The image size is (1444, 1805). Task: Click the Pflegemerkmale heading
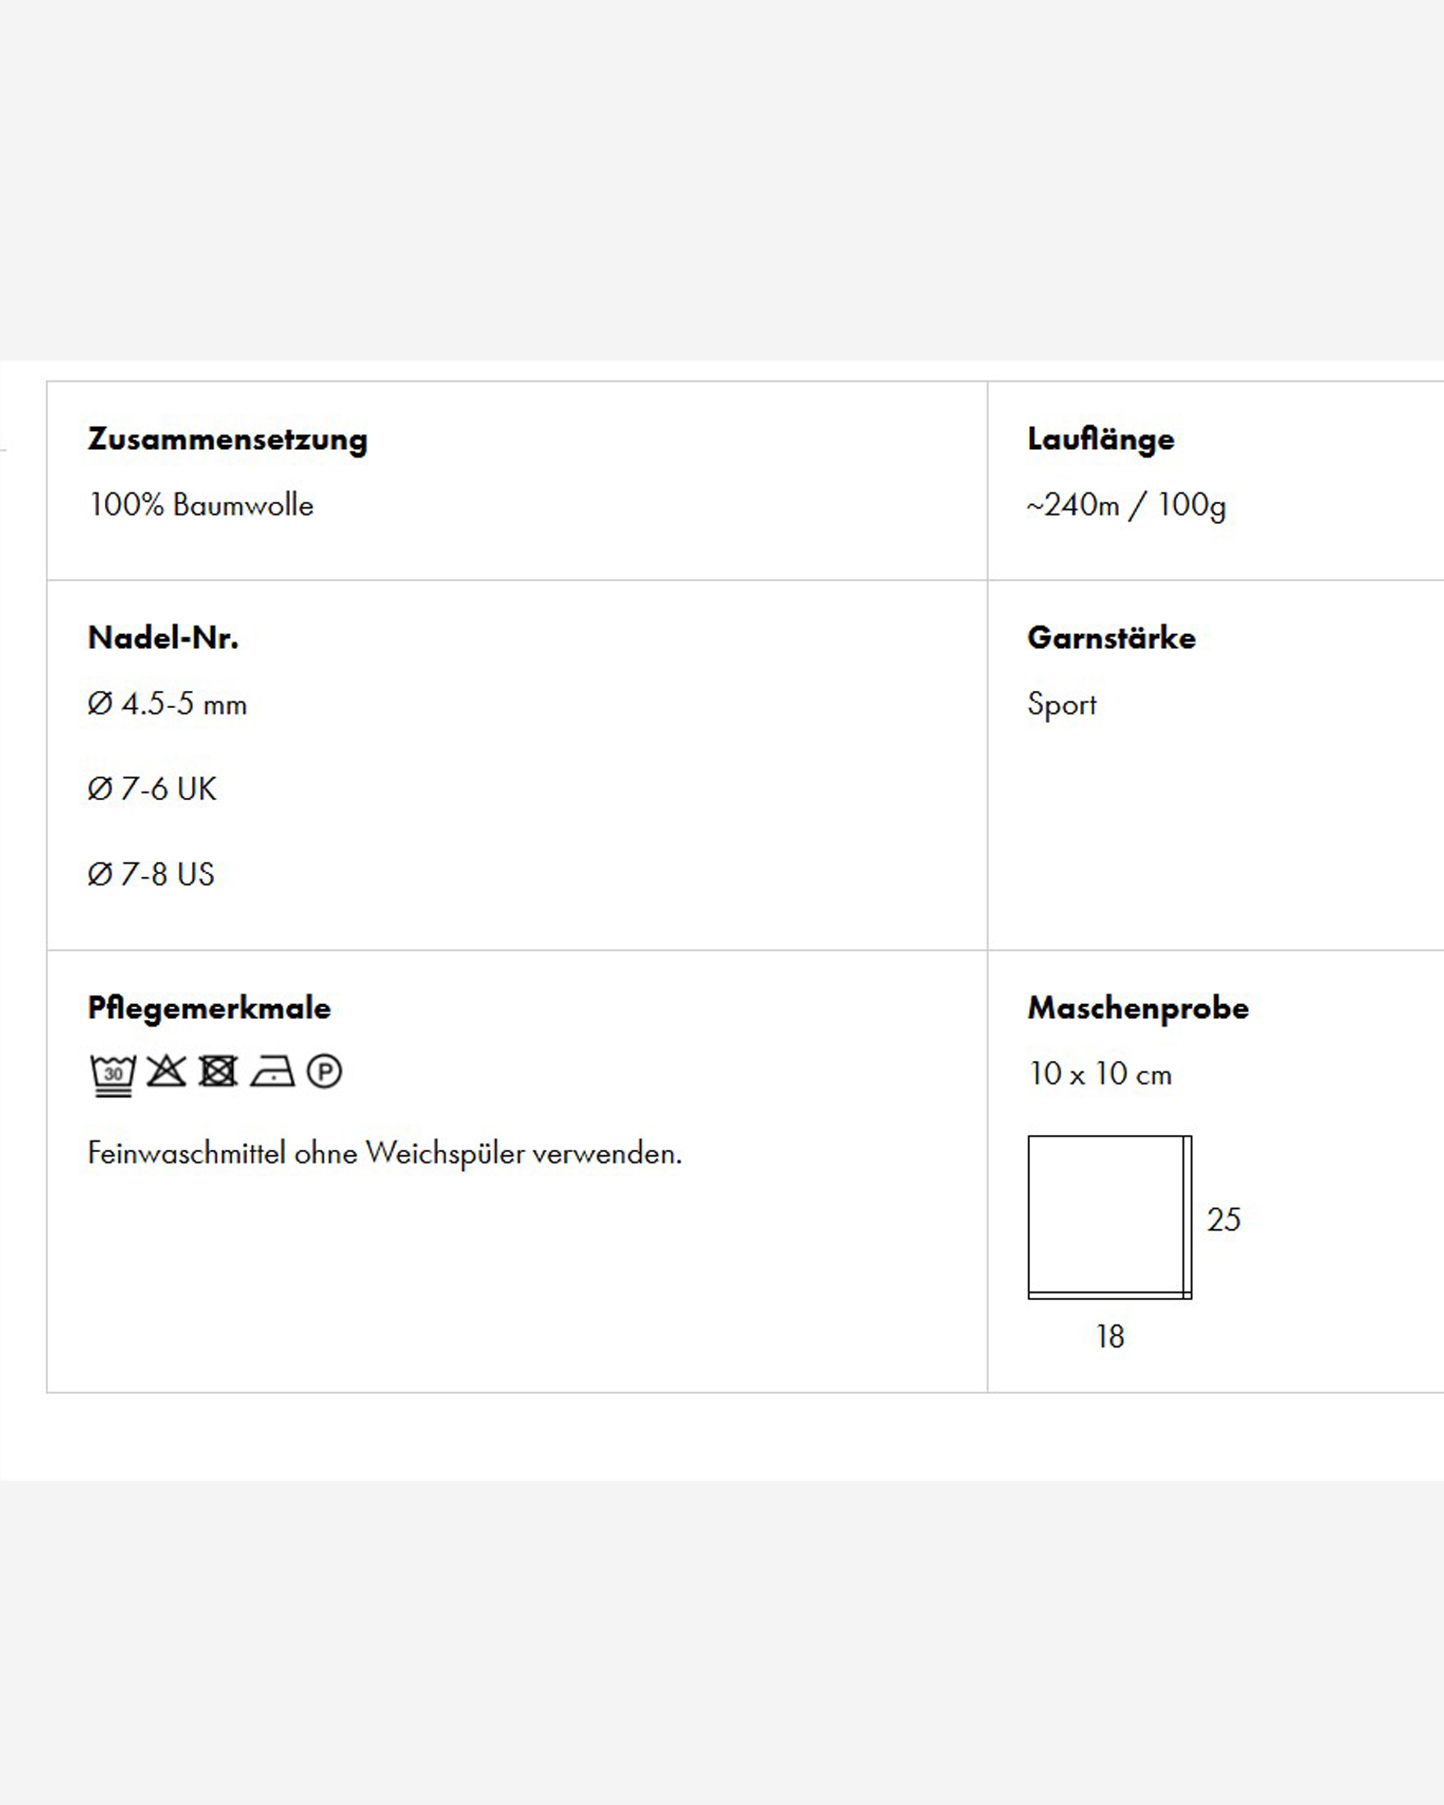pyautogui.click(x=209, y=1008)
